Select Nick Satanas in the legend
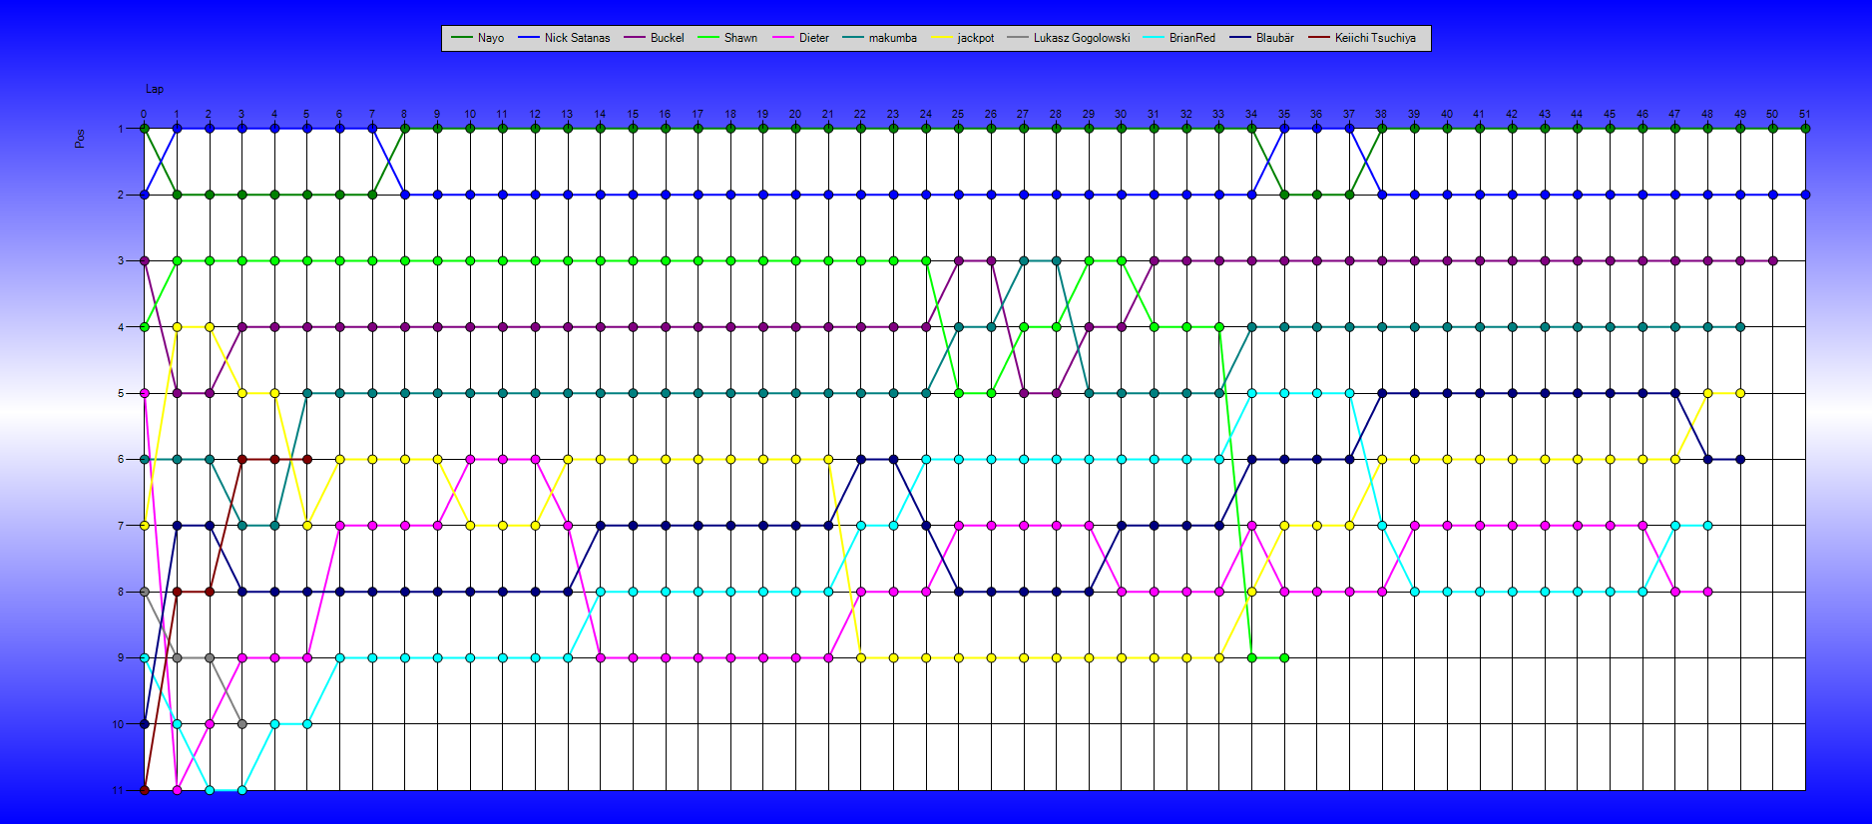1872x824 pixels. (564, 38)
